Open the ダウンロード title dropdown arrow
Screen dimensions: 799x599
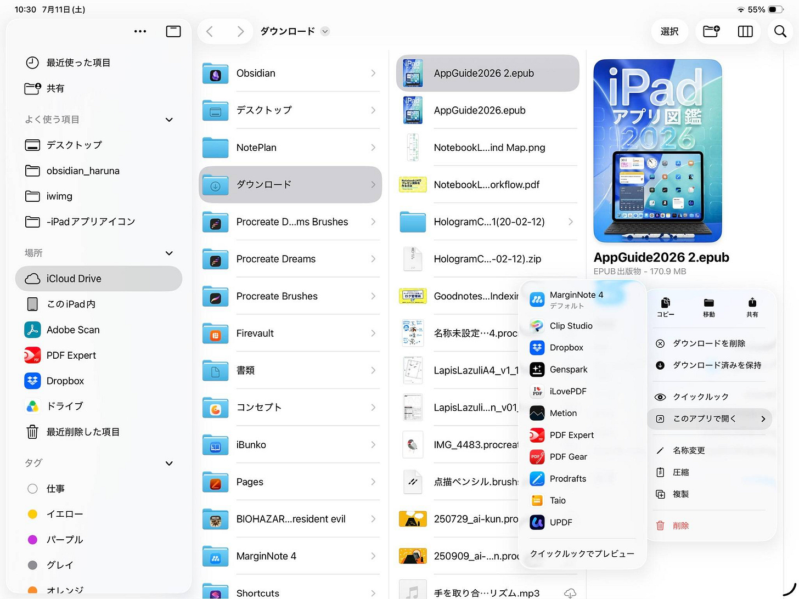point(325,31)
